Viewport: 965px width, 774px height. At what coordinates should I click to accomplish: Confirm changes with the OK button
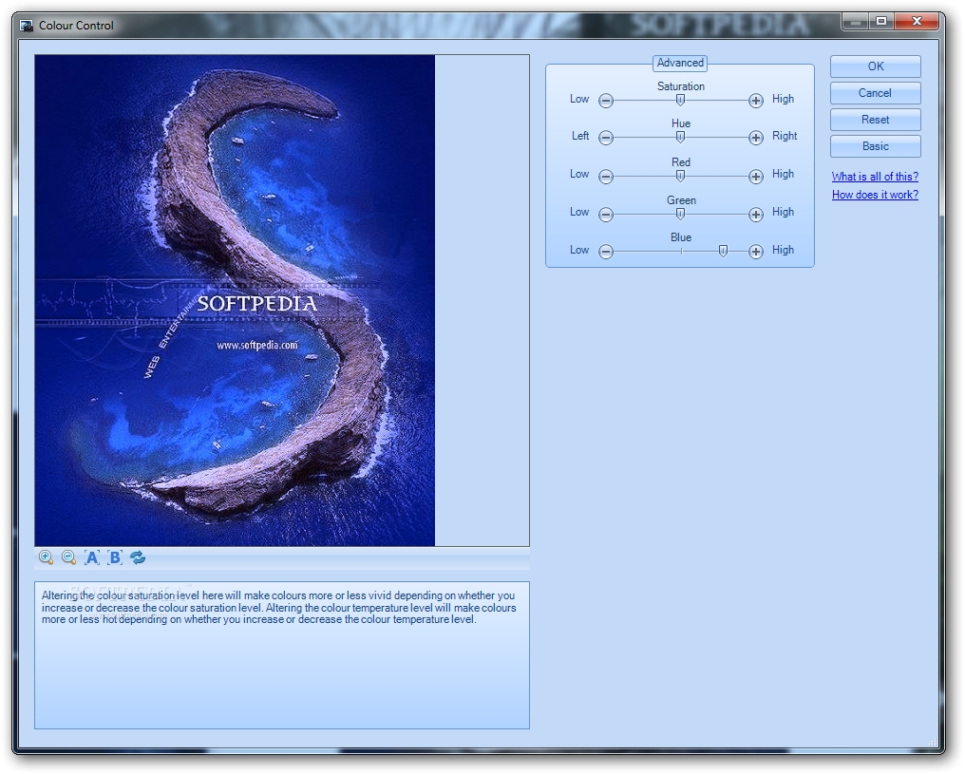(x=875, y=66)
